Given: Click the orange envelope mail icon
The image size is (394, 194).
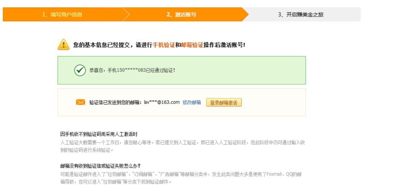Looking at the screenshot, I should 80,102.
